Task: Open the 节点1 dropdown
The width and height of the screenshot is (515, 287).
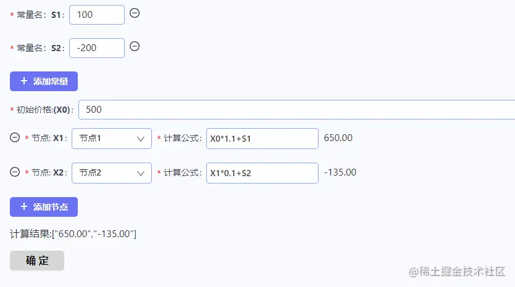Action: [105, 139]
